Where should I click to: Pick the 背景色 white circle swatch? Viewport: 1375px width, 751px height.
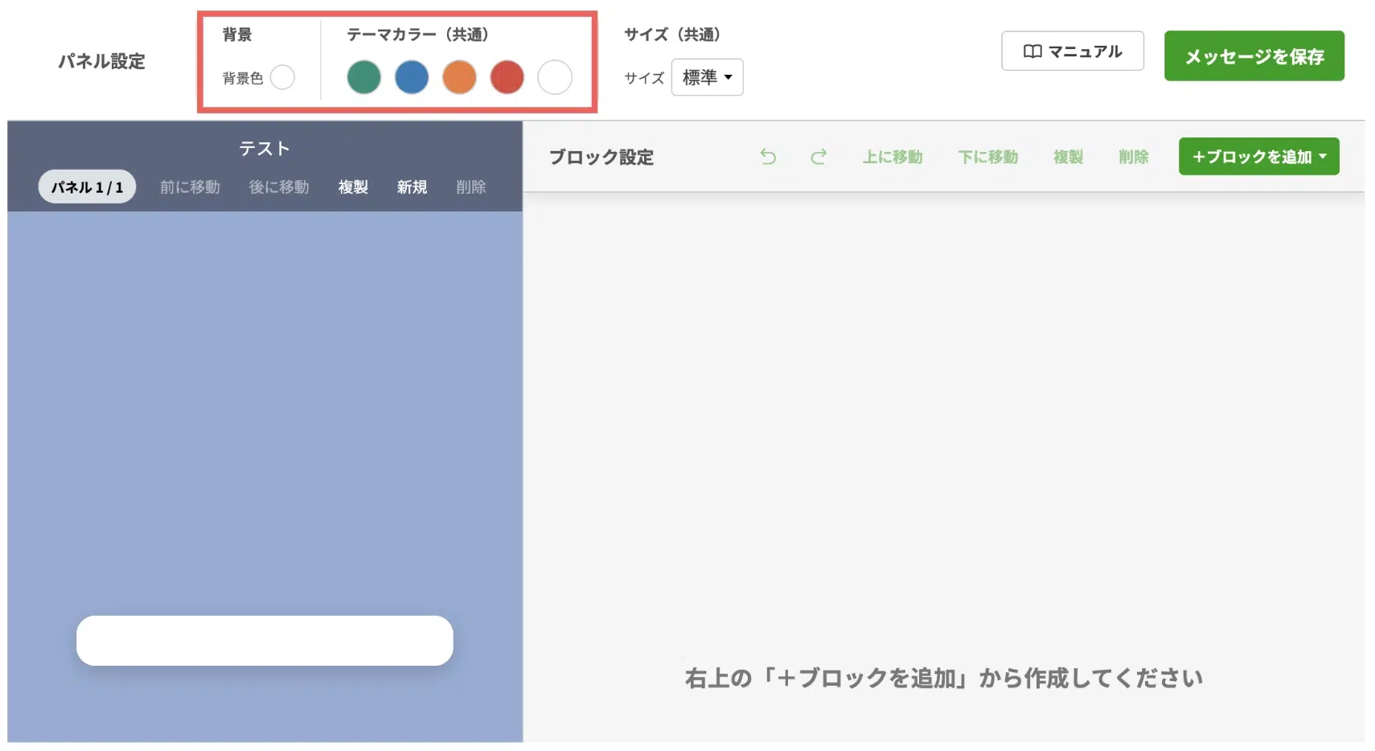(282, 77)
